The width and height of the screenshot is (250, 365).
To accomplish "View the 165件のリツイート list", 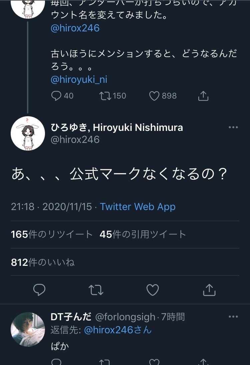I will (x=52, y=234).
